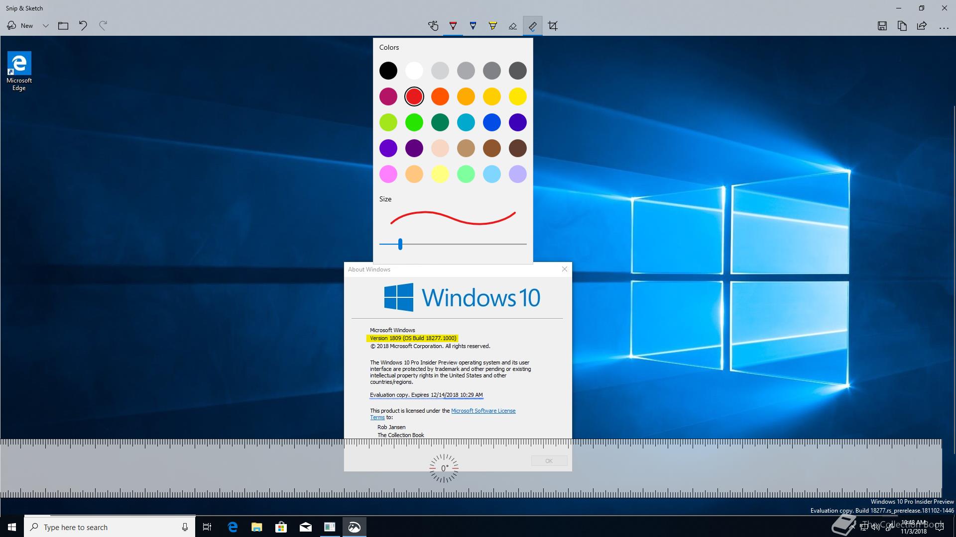Toggle the Ruler tool
The image size is (956, 537).
[x=533, y=26]
